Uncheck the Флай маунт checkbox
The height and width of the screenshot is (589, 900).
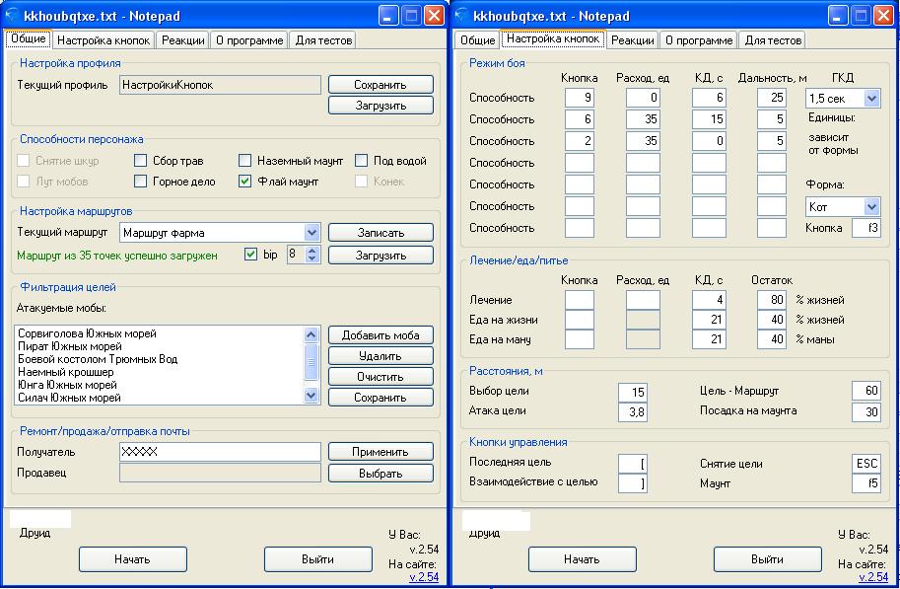coord(245,182)
